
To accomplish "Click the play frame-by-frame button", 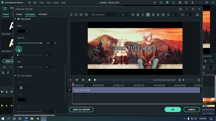I will 77,80.
